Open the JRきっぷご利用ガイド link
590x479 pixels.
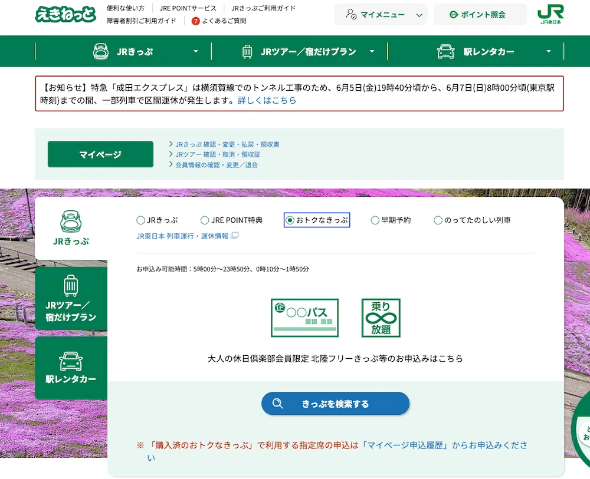(x=263, y=8)
